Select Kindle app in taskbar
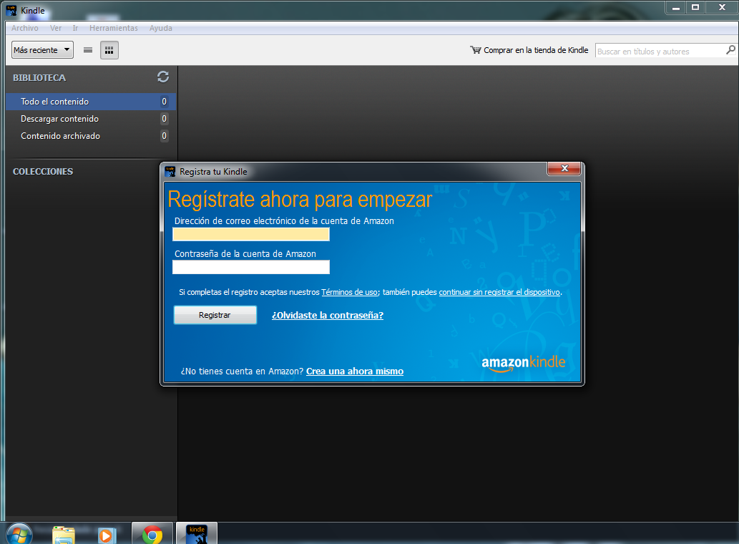 pyautogui.click(x=197, y=534)
